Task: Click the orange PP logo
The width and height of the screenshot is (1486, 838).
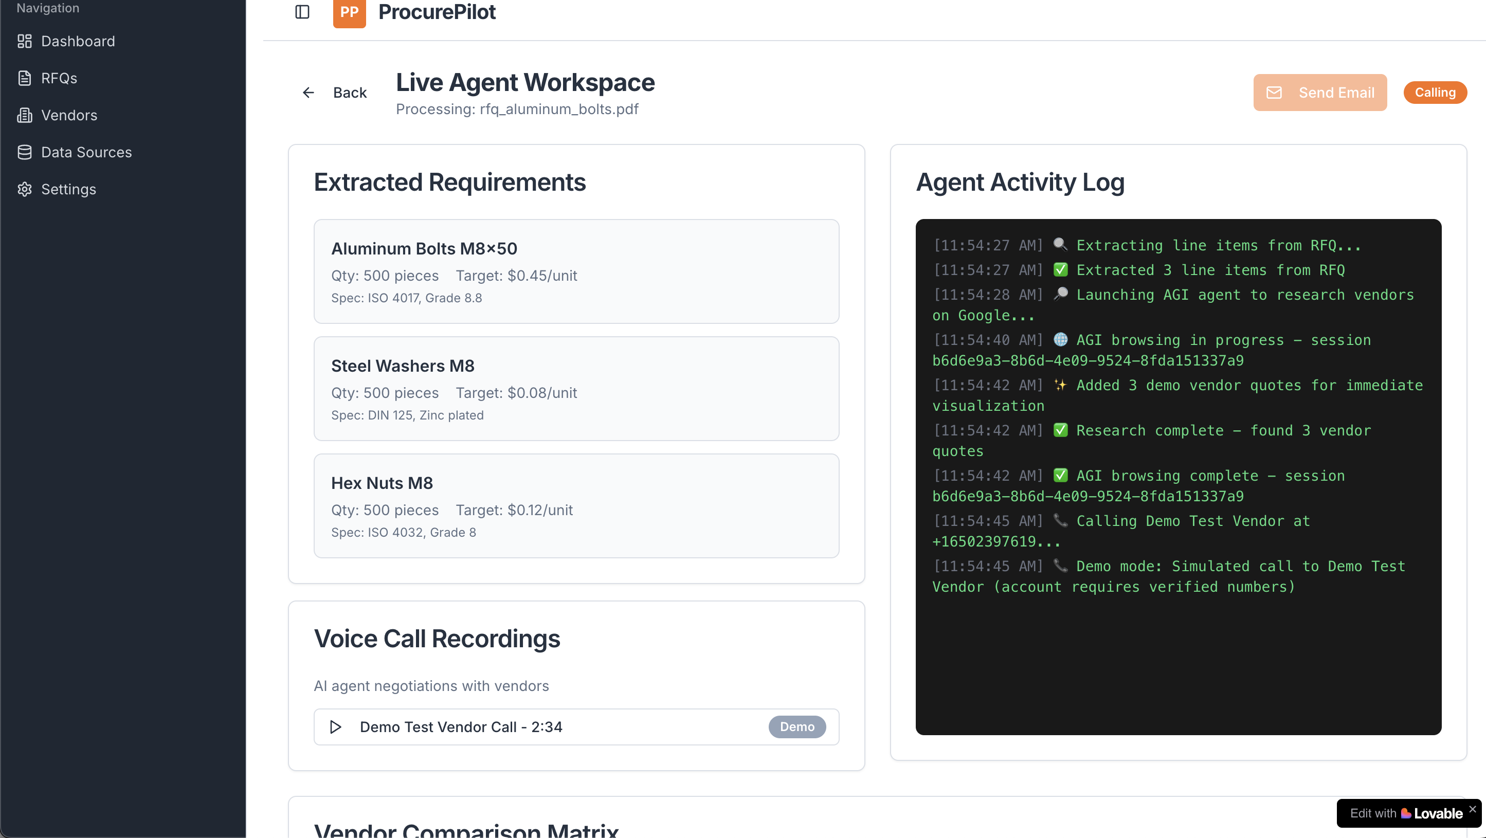Action: 349,13
